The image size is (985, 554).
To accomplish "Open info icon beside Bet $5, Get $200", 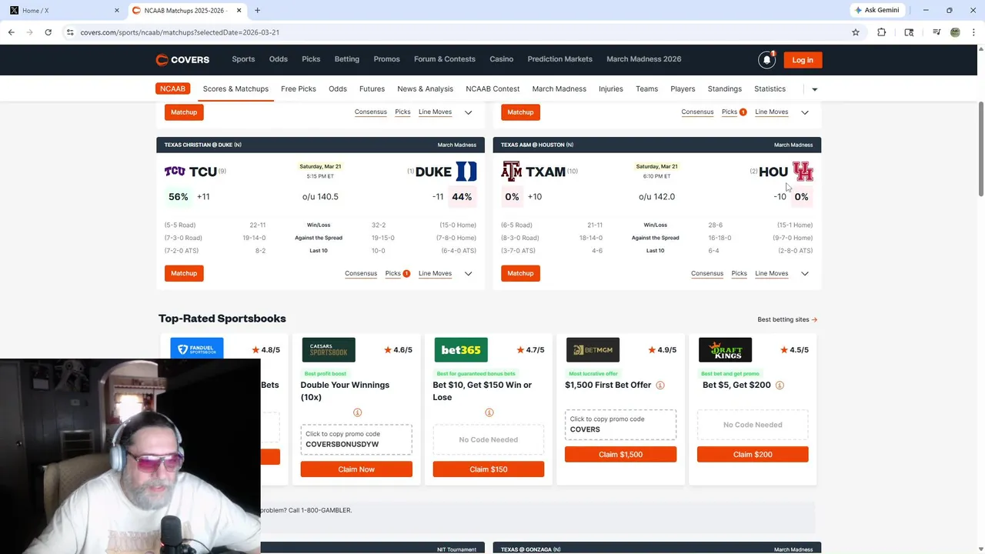I will pyautogui.click(x=780, y=385).
